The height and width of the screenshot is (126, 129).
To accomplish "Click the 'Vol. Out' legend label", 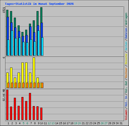I will (x=126, y=87).
